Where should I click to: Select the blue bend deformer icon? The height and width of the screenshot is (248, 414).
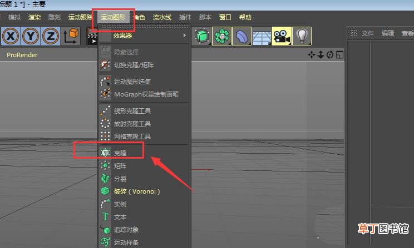click(x=241, y=36)
